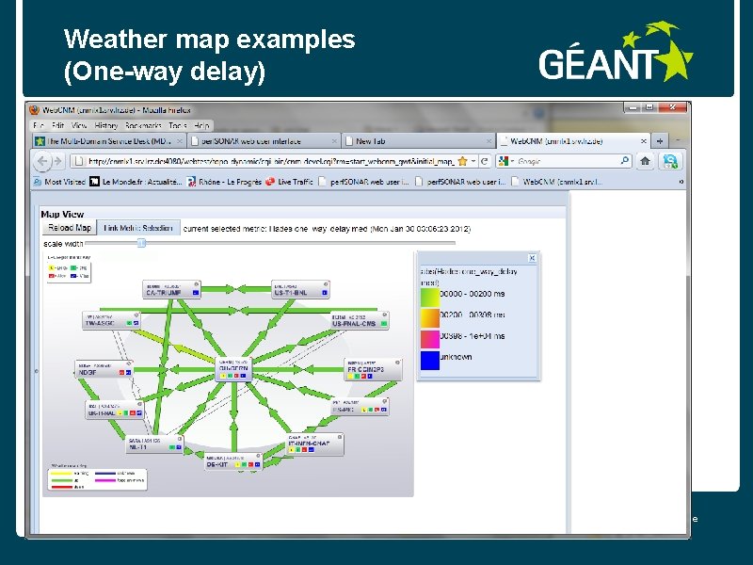The image size is (753, 565).
Task: Click the Most Visited bookmarks icon
Action: (x=36, y=182)
